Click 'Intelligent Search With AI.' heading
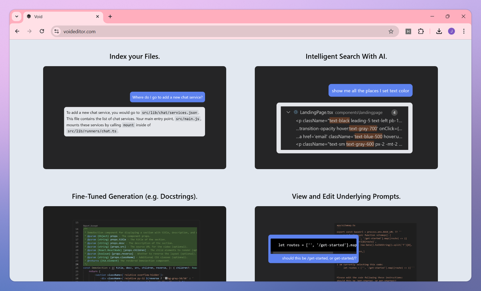This screenshot has height=291, width=481. click(x=346, y=56)
